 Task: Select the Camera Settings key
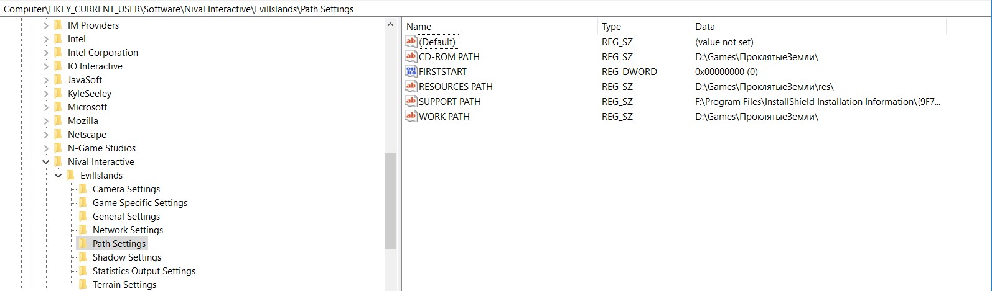click(126, 189)
